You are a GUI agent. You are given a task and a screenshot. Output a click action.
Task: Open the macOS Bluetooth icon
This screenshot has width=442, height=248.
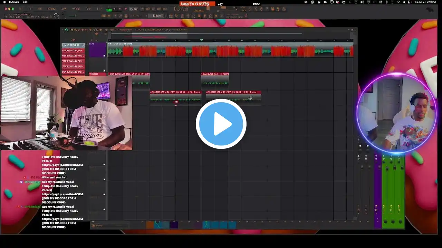(x=386, y=2)
